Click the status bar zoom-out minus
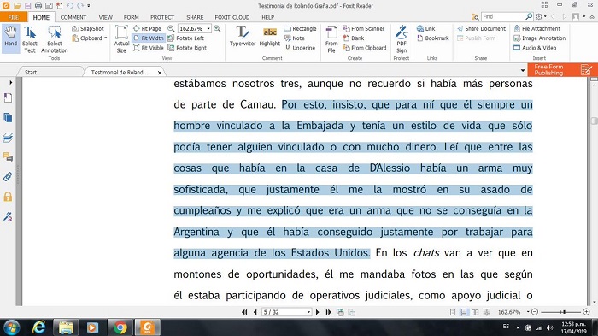 [x=535, y=312]
